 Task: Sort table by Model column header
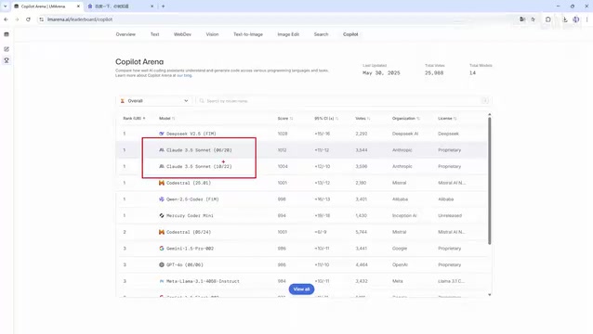coord(166,119)
